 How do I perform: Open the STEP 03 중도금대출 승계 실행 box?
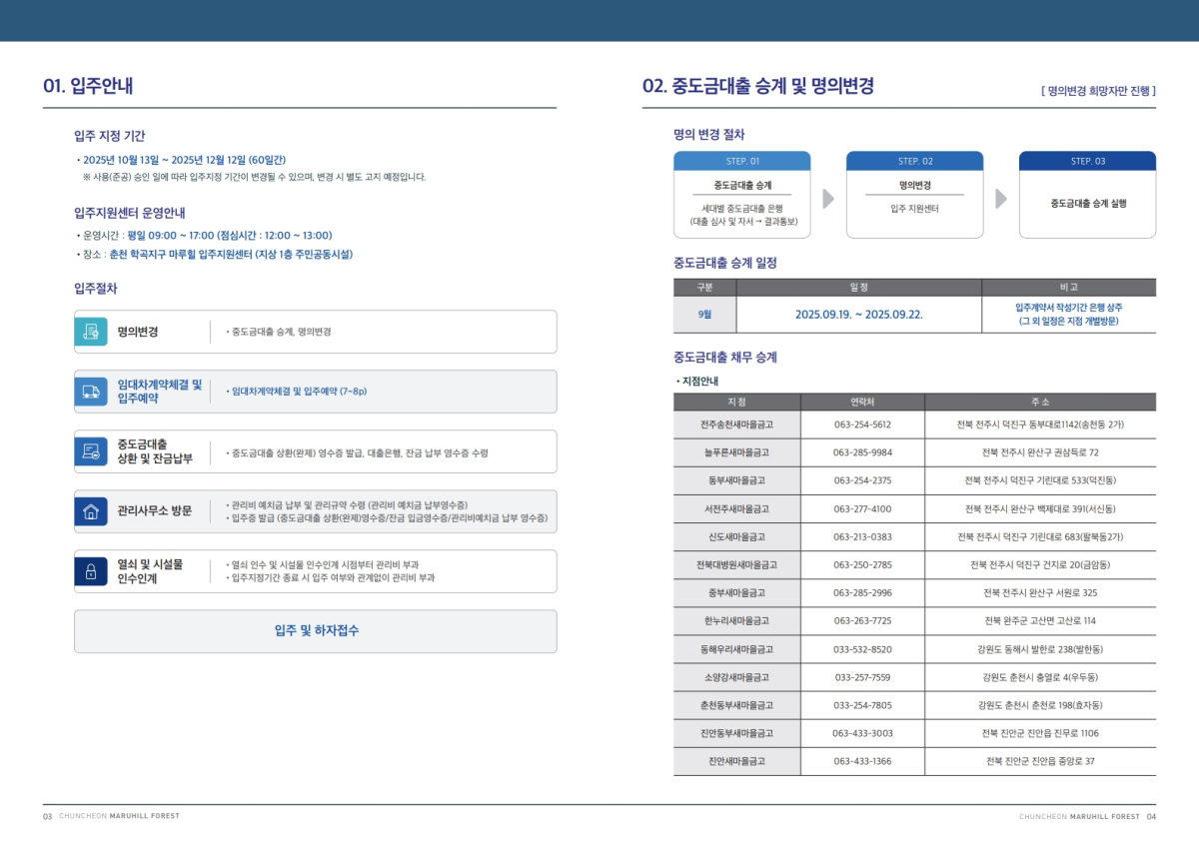pyautogui.click(x=1087, y=203)
